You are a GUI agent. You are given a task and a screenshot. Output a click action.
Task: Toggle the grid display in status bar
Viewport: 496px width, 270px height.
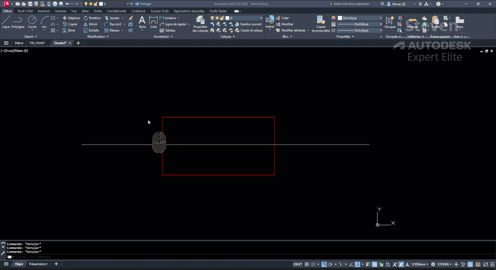pos(307,265)
